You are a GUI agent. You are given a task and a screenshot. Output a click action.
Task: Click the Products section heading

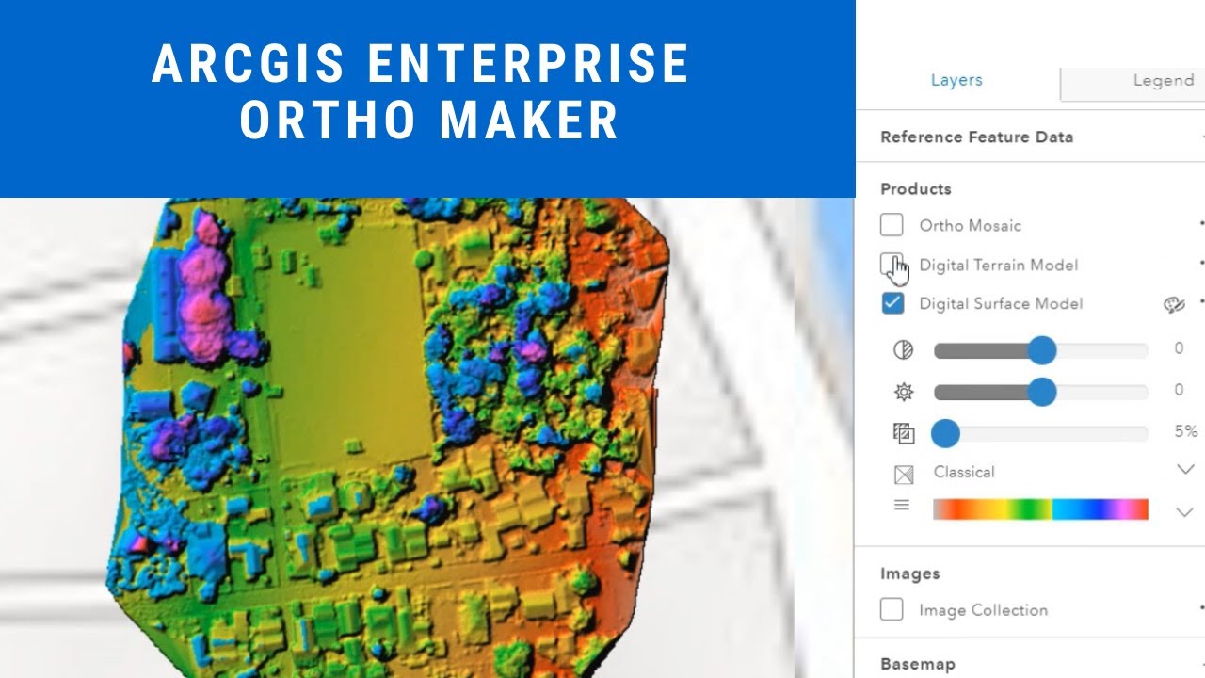coord(916,189)
